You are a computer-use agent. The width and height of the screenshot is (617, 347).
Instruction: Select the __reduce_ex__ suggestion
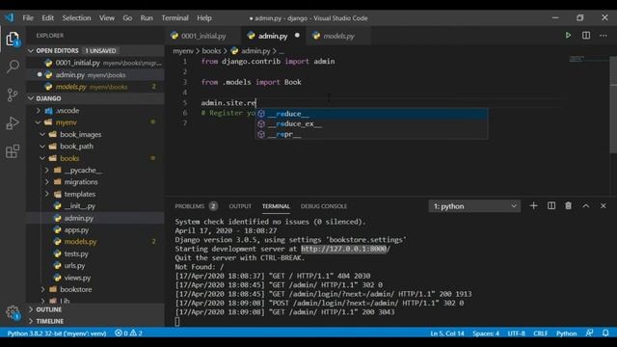click(371, 124)
